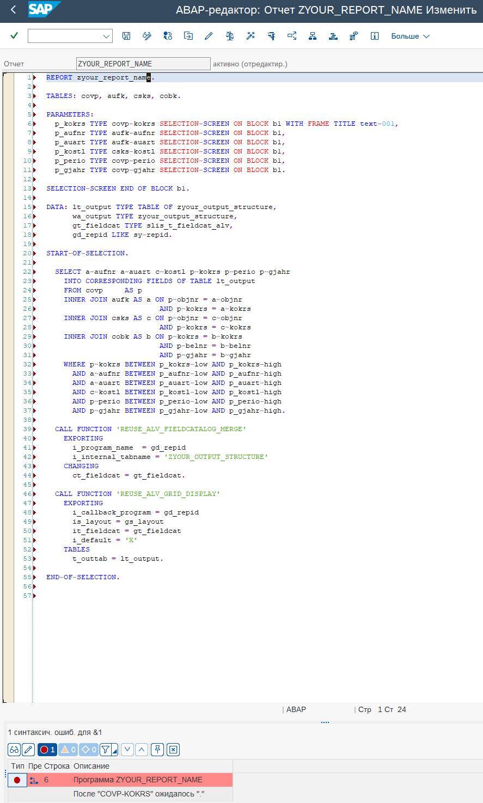Click the Activate magic wand icon

pyautogui.click(x=250, y=36)
